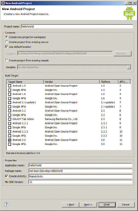Sort by the API Level column header
Image resolution: width=138 pixels, height=211 pixels.
(x=124, y=82)
